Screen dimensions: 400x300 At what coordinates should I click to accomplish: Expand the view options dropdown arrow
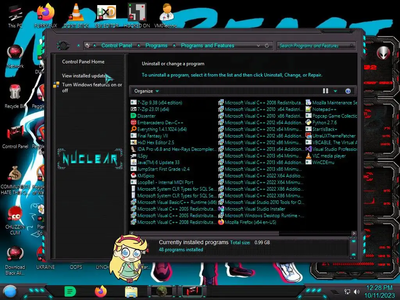[335, 91]
